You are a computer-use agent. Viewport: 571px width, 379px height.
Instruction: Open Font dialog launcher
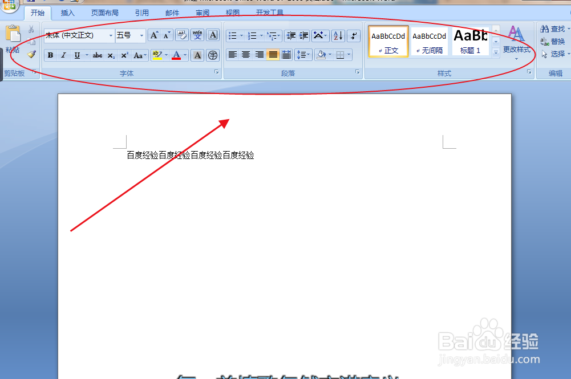(x=217, y=72)
